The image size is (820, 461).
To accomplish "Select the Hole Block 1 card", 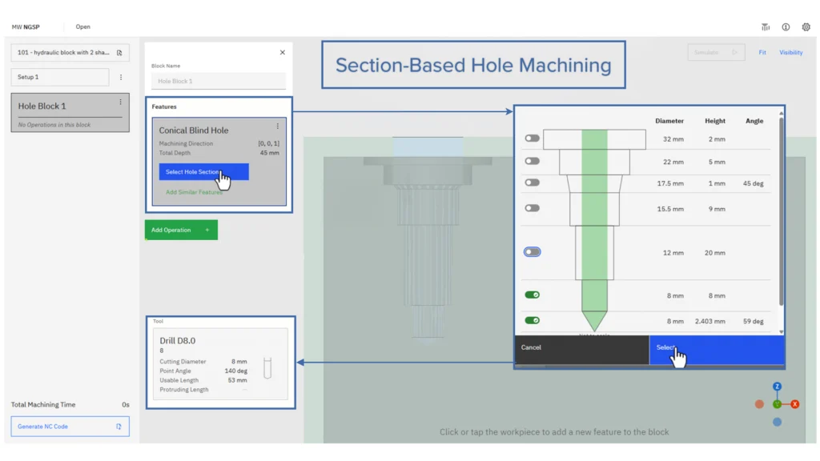I will 70,113.
